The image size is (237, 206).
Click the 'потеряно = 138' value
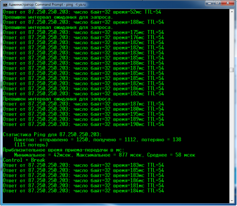pos(161,140)
